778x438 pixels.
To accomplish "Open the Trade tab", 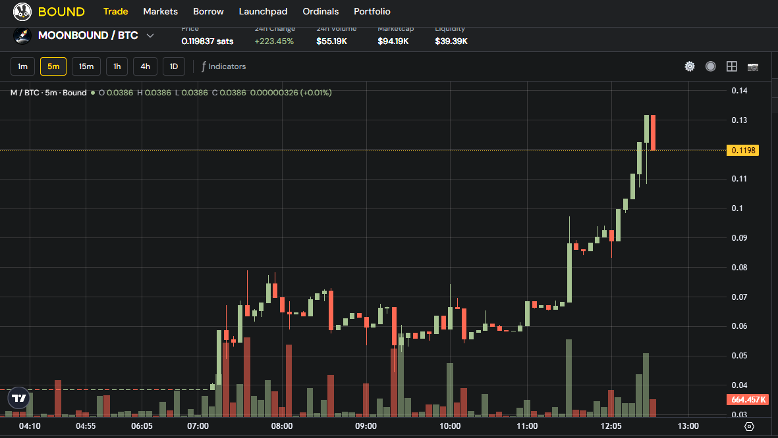I will [x=115, y=11].
